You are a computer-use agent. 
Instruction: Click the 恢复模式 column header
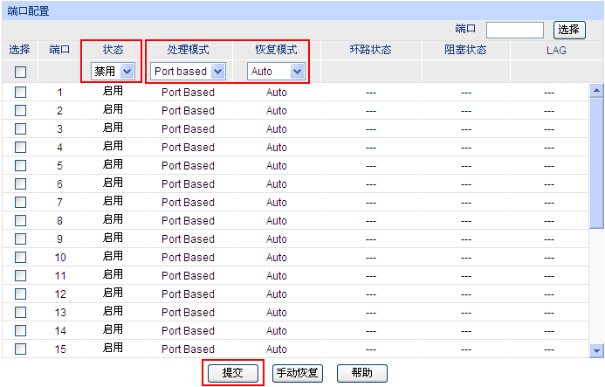[x=276, y=50]
